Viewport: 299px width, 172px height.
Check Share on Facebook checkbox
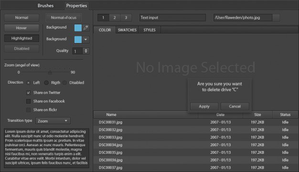[x=28, y=101]
